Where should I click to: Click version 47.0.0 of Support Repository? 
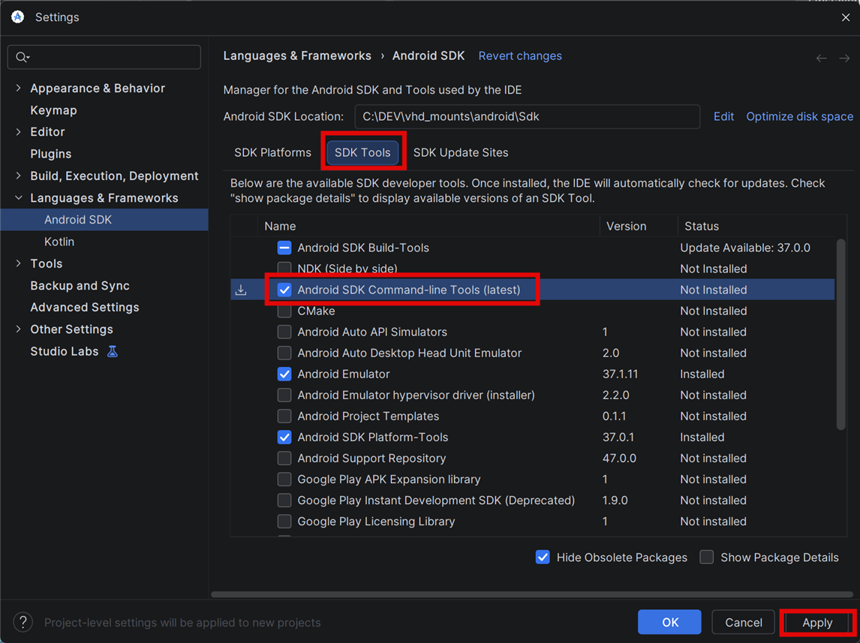[x=619, y=458]
